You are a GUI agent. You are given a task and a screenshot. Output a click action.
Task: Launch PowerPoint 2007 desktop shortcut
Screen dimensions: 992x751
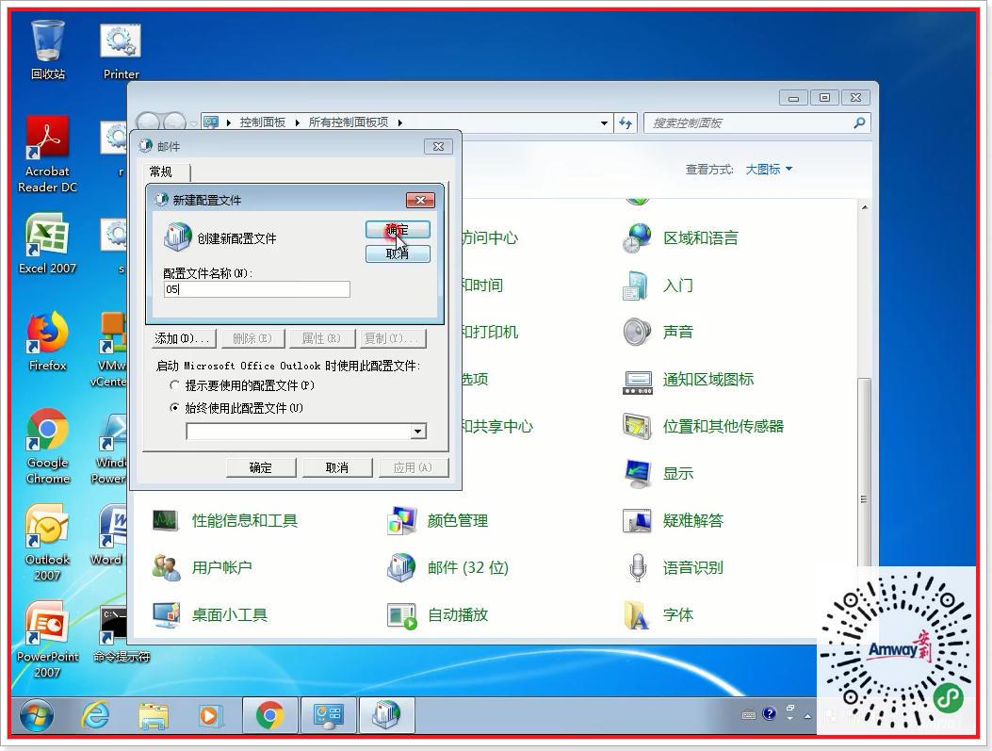[x=47, y=639]
